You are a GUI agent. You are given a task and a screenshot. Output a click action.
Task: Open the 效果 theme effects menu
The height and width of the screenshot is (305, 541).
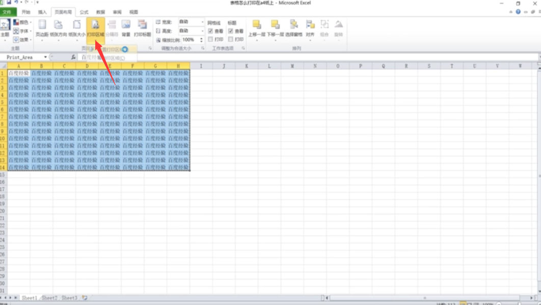point(22,40)
